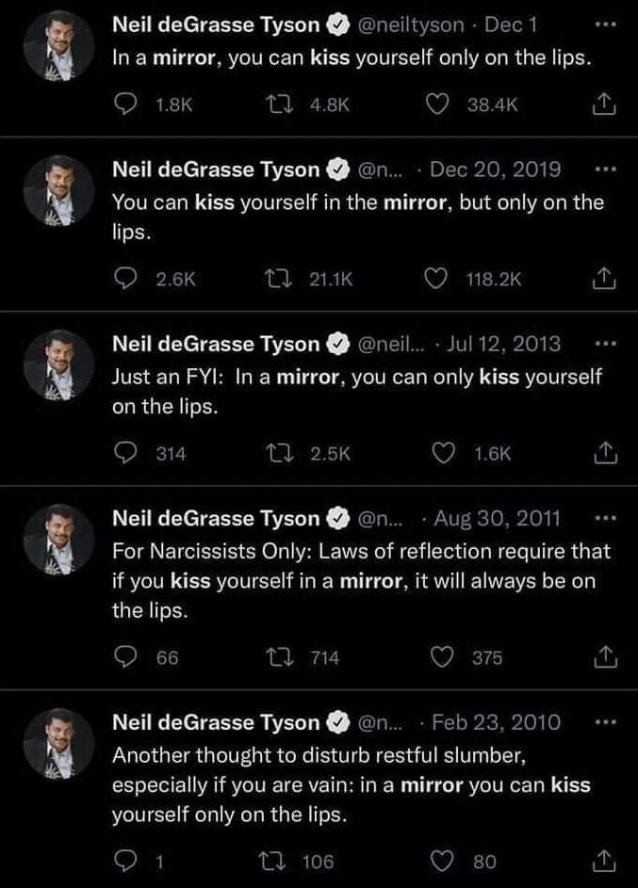This screenshot has height=888, width=638.
Task: Like the Jul 12, 2013 tweet
Action: [438, 453]
